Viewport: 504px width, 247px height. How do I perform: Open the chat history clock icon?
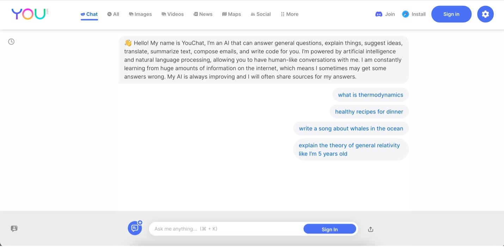coord(11,42)
